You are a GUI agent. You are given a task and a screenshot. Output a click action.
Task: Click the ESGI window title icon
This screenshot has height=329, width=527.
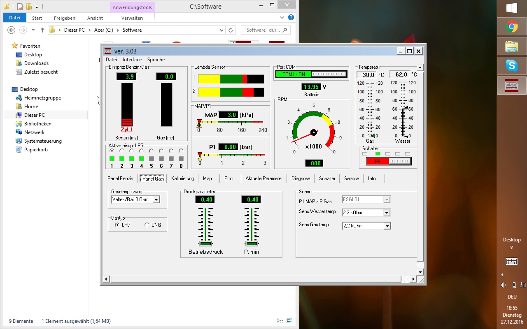point(108,51)
